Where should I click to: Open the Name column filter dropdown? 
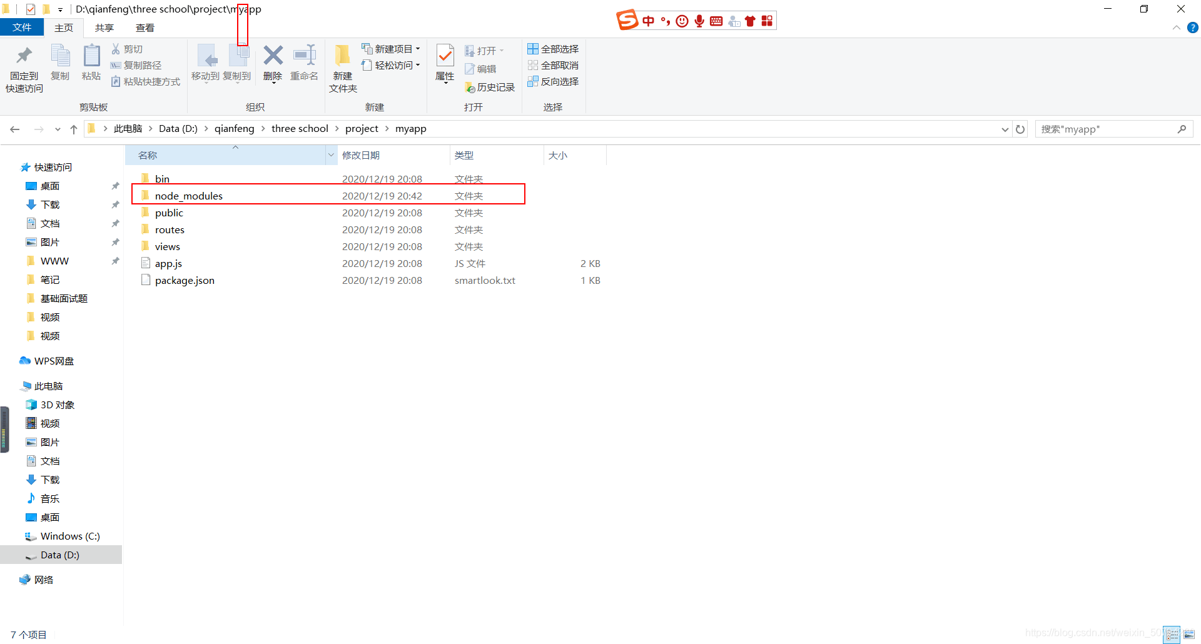click(x=331, y=155)
